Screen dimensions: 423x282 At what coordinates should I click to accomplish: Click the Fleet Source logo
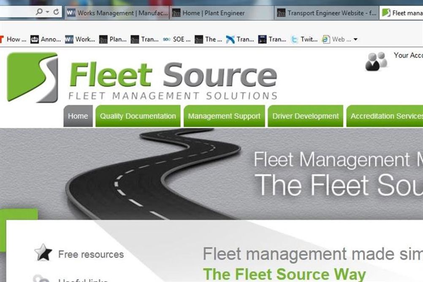(x=142, y=77)
